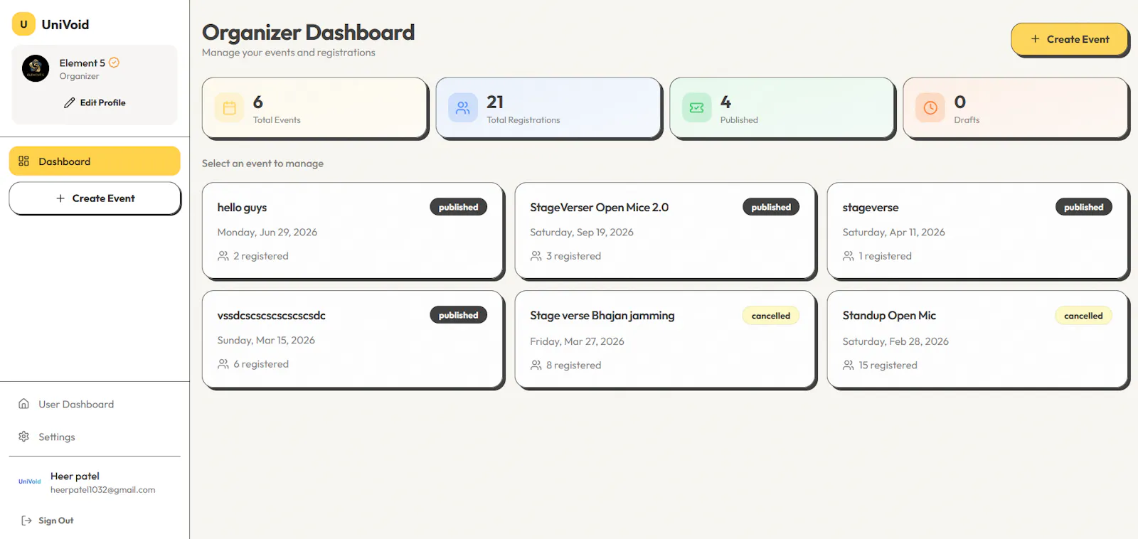Click the plus icon in the sidebar Create Event button
Viewport: 1138px width, 539px height.
pos(60,198)
